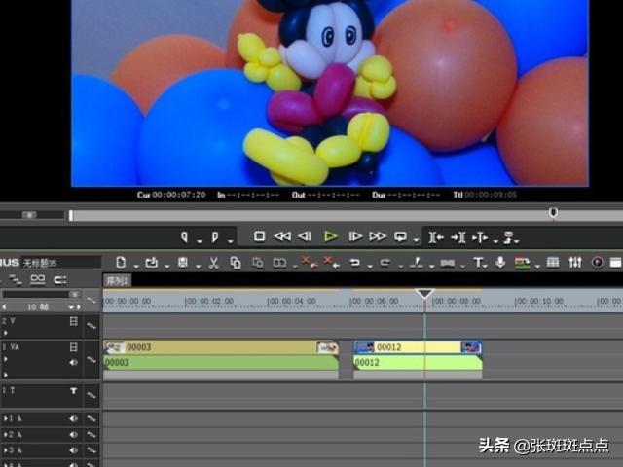Open vectorscope round icon

(597, 262)
